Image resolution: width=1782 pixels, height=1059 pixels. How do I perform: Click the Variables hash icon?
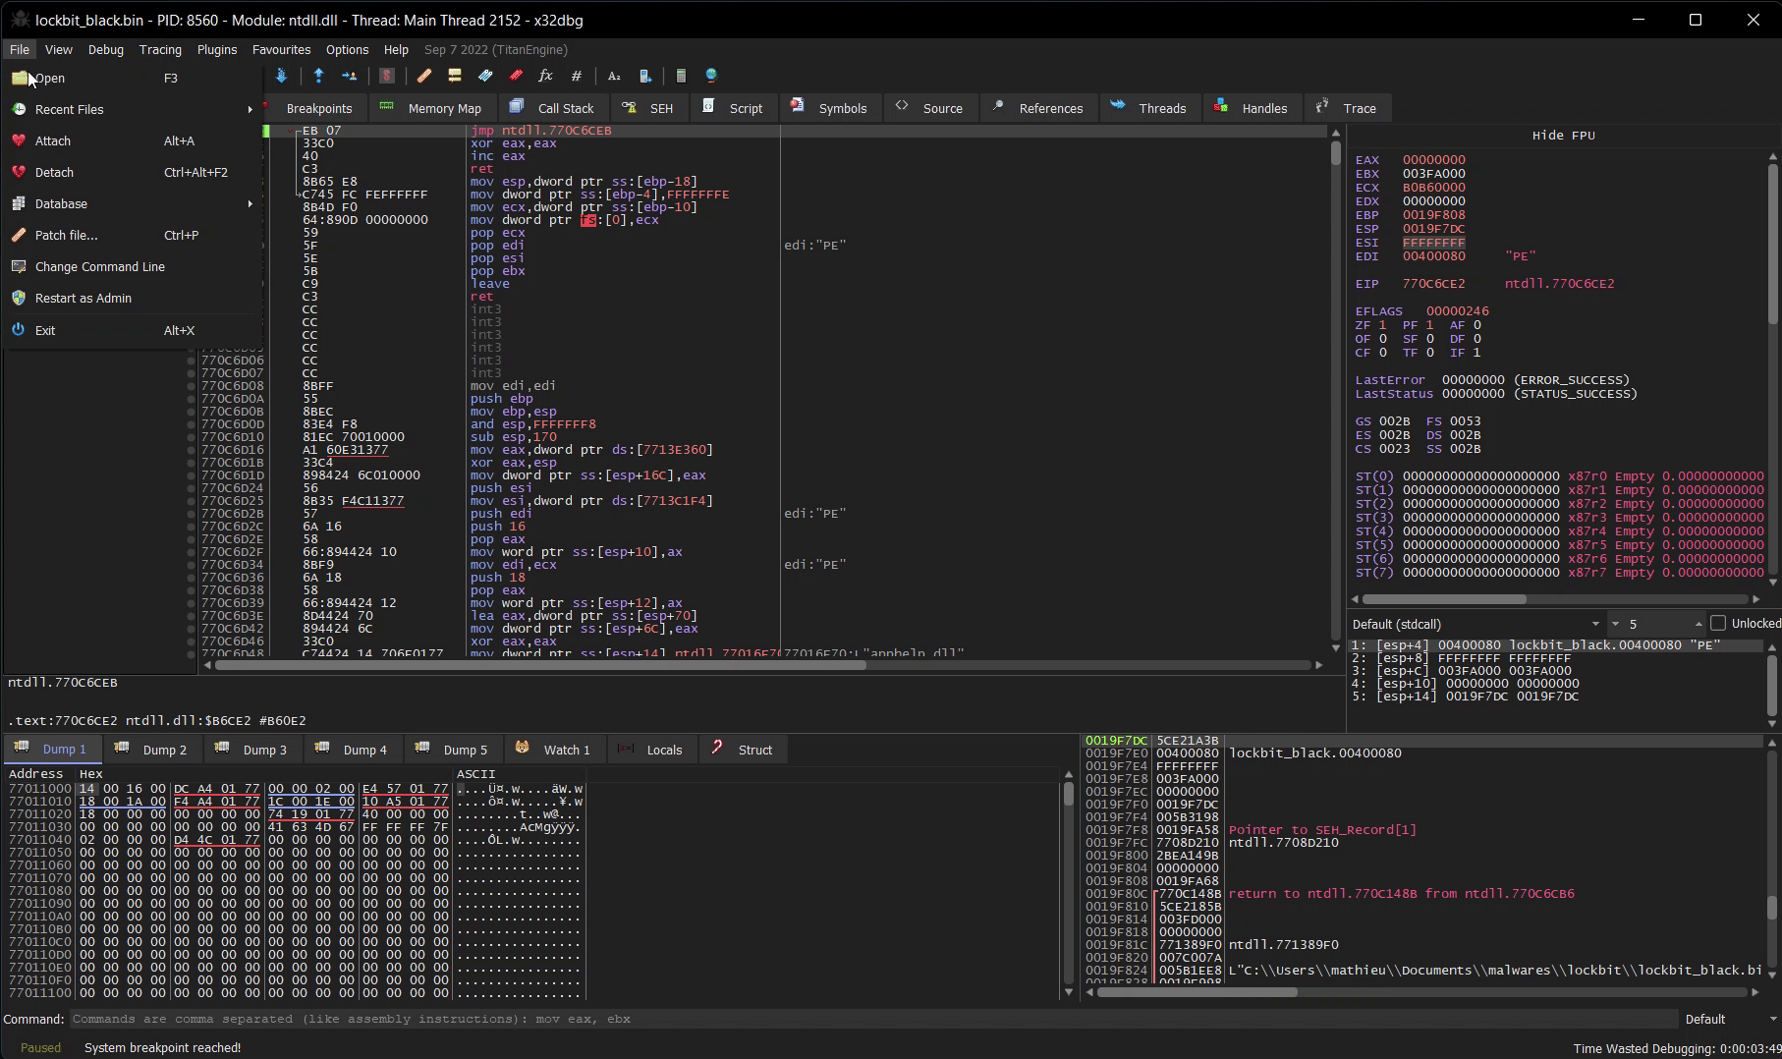(576, 76)
